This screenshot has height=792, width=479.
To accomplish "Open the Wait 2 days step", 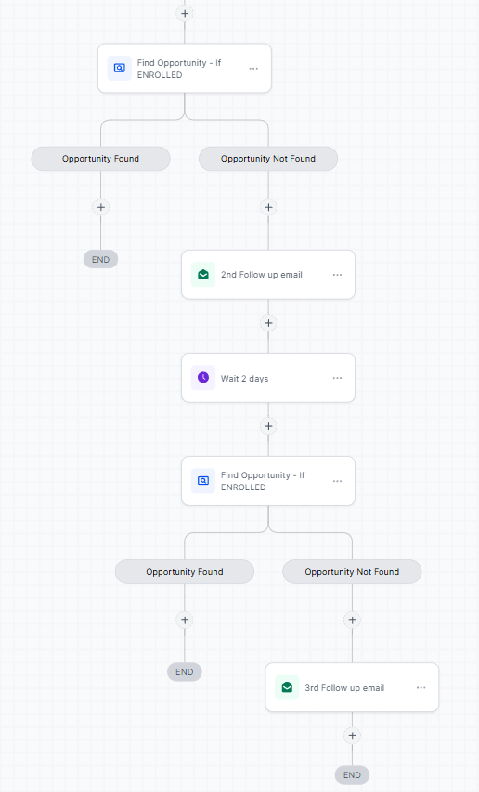I will [x=268, y=378].
